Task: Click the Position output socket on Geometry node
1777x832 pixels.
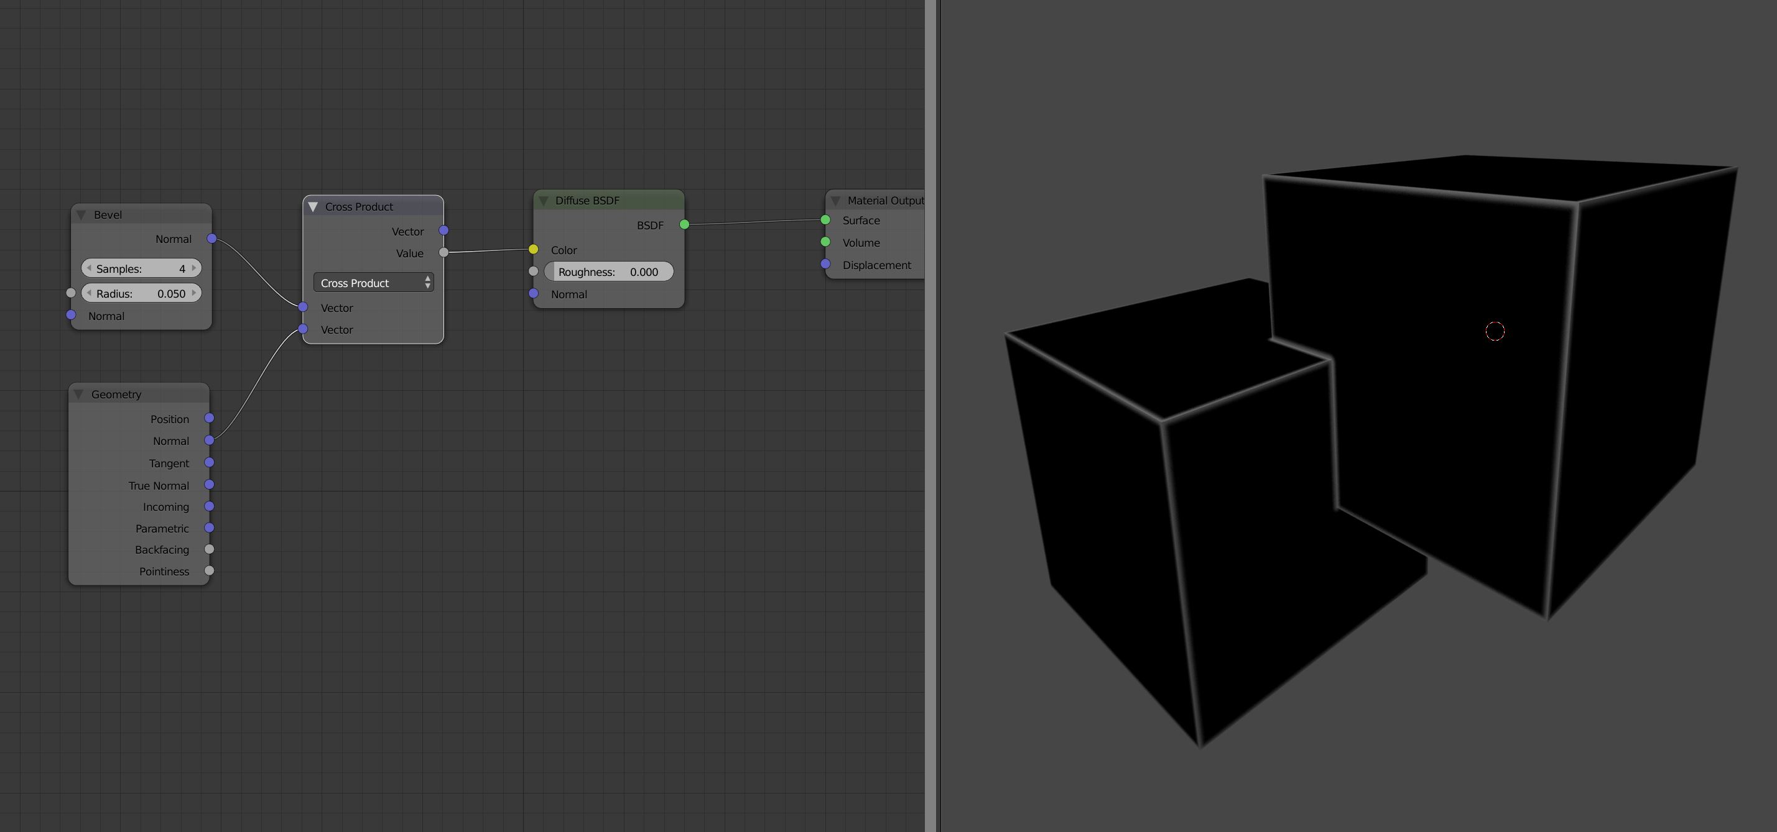Action: click(x=209, y=418)
